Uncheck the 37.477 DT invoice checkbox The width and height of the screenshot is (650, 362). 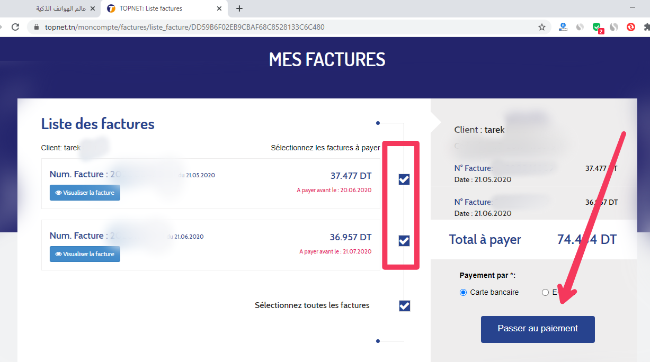click(x=404, y=179)
